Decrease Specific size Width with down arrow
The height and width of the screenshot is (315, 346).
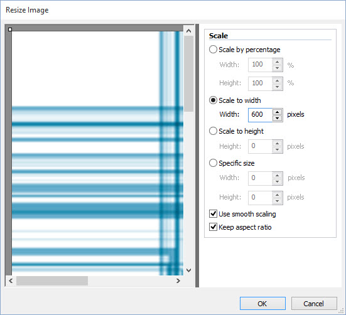tap(277, 181)
